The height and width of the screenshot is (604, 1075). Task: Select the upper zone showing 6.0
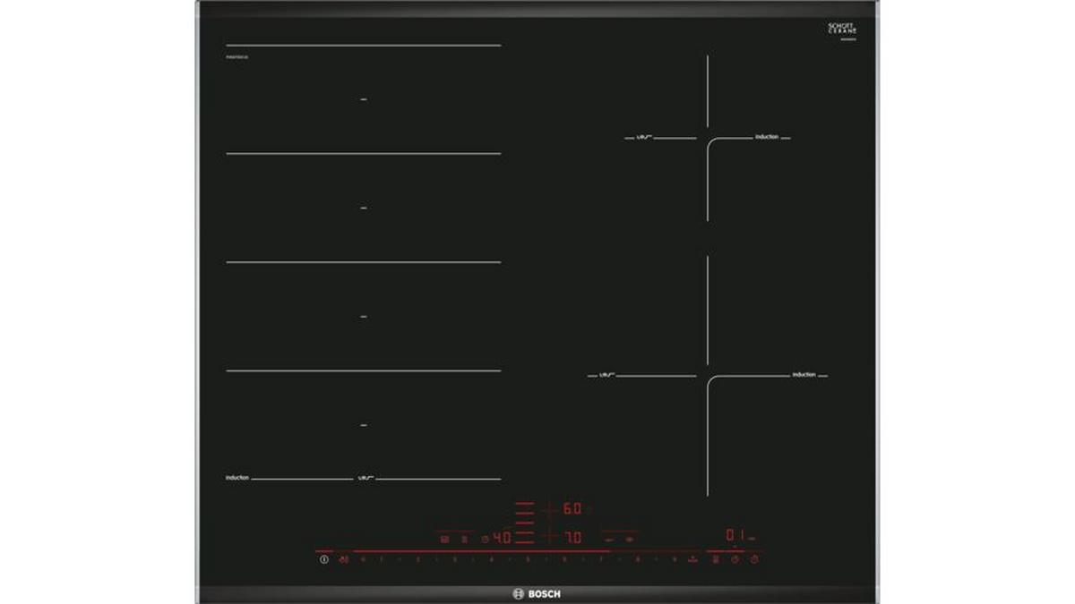point(572,508)
